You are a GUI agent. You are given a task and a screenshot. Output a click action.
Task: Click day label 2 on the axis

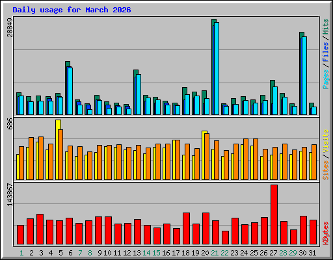pyautogui.click(x=31, y=253)
